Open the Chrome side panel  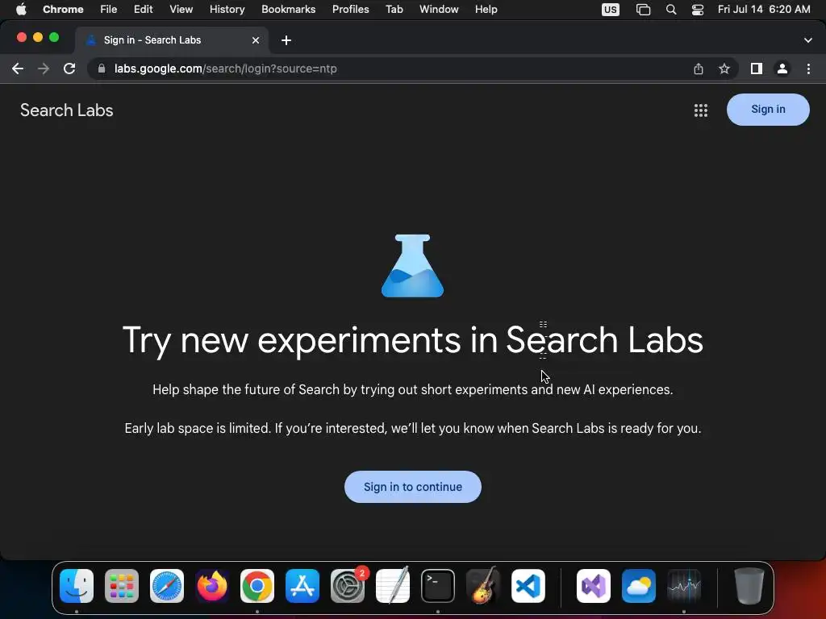coord(757,69)
